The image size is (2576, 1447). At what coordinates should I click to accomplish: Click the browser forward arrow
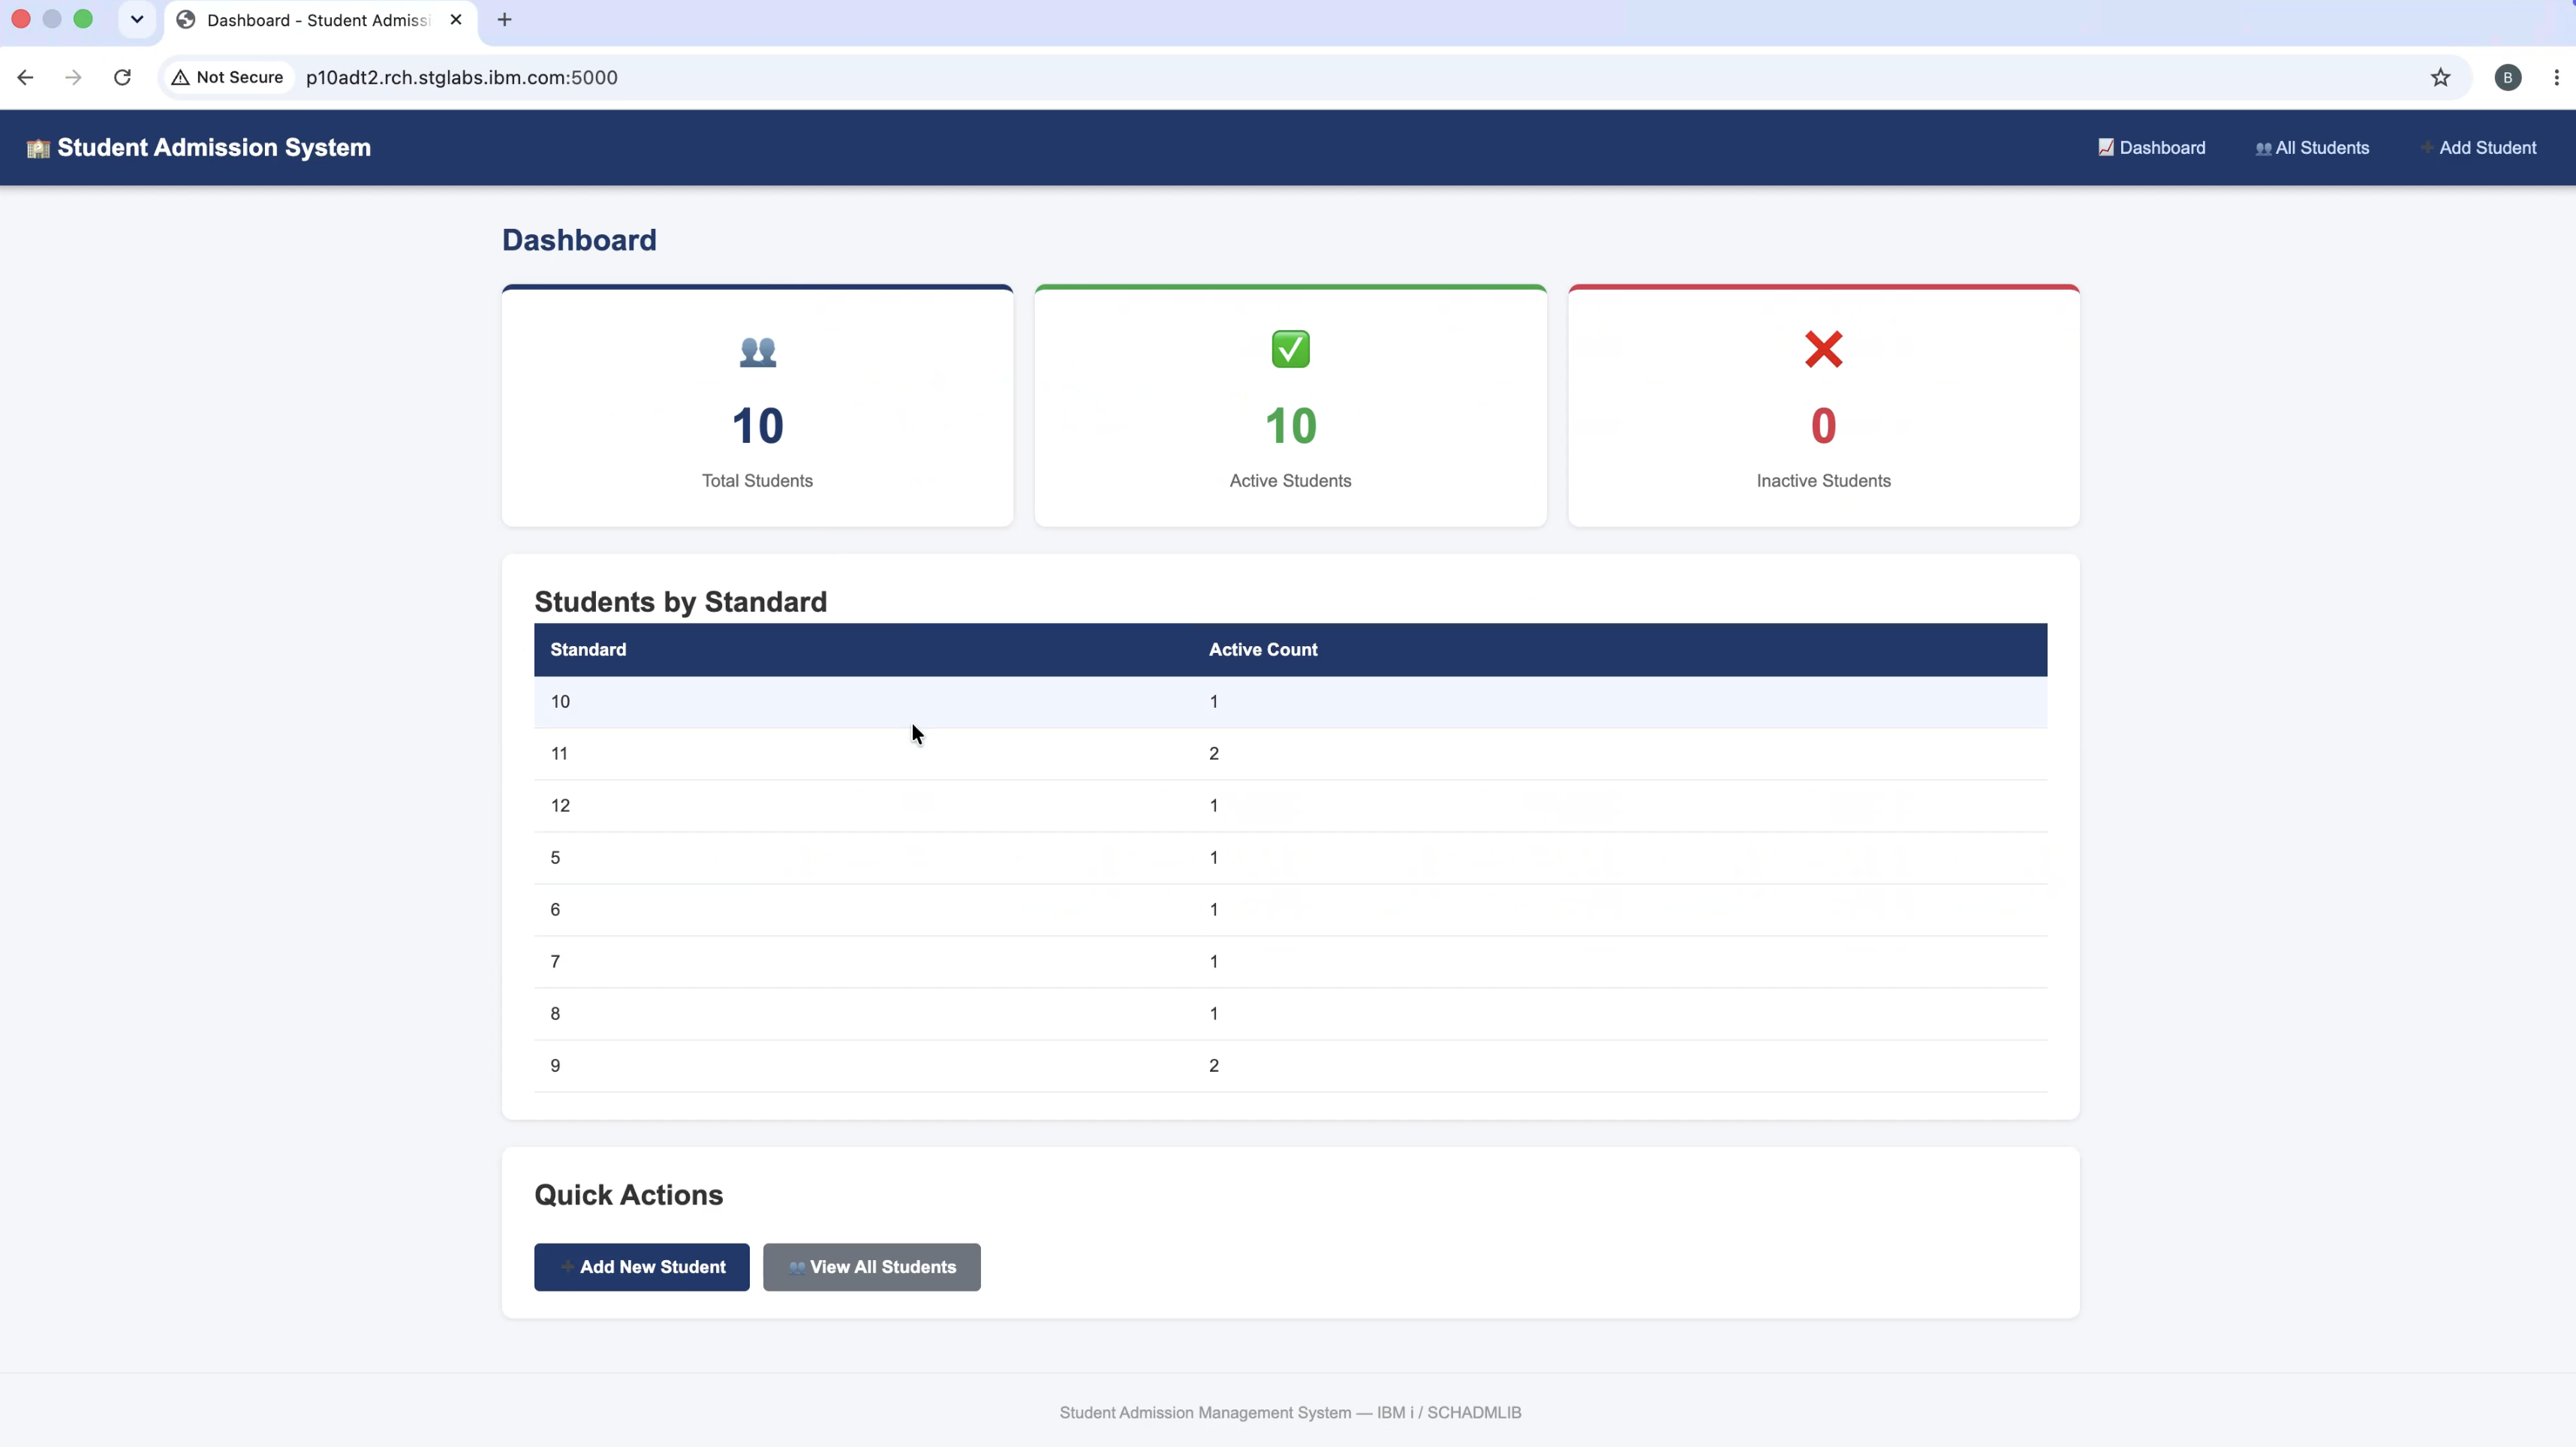73,77
